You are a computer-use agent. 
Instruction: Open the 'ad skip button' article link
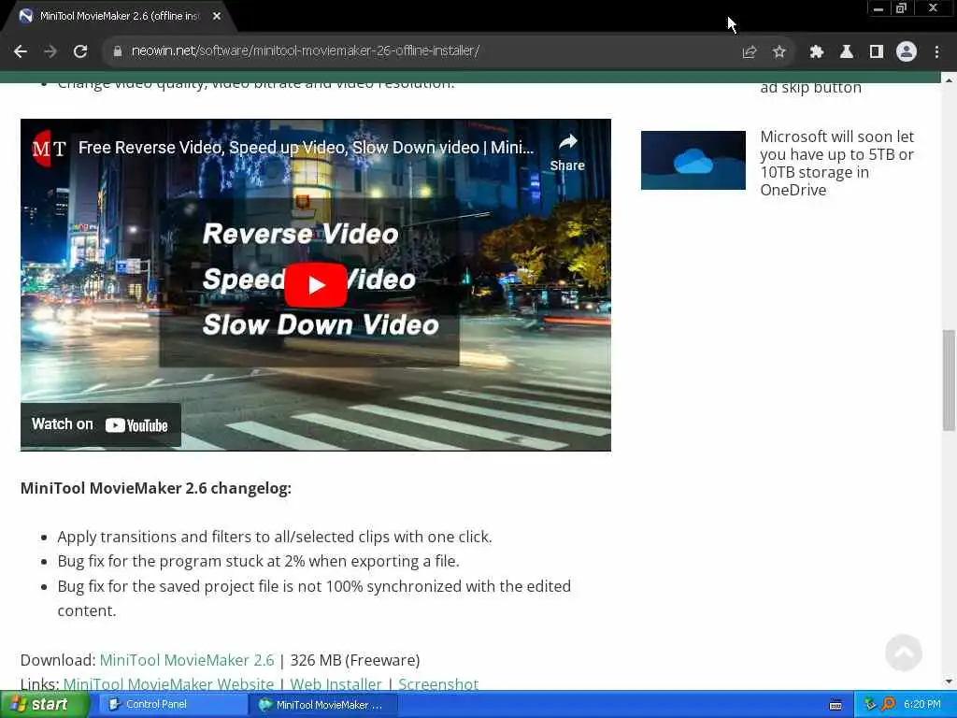pyautogui.click(x=810, y=87)
